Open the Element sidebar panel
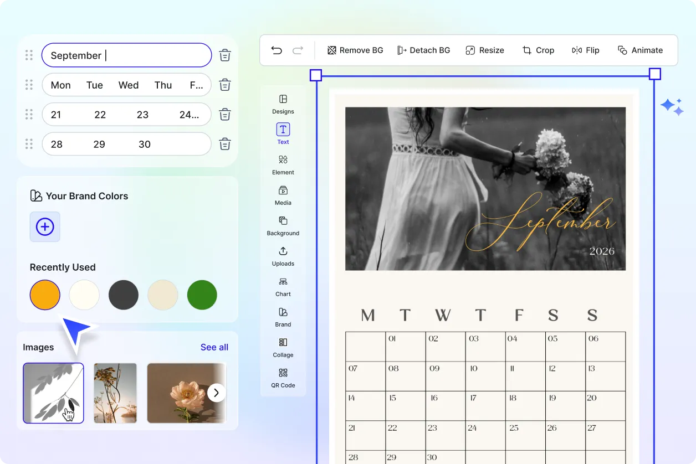 [x=283, y=164]
